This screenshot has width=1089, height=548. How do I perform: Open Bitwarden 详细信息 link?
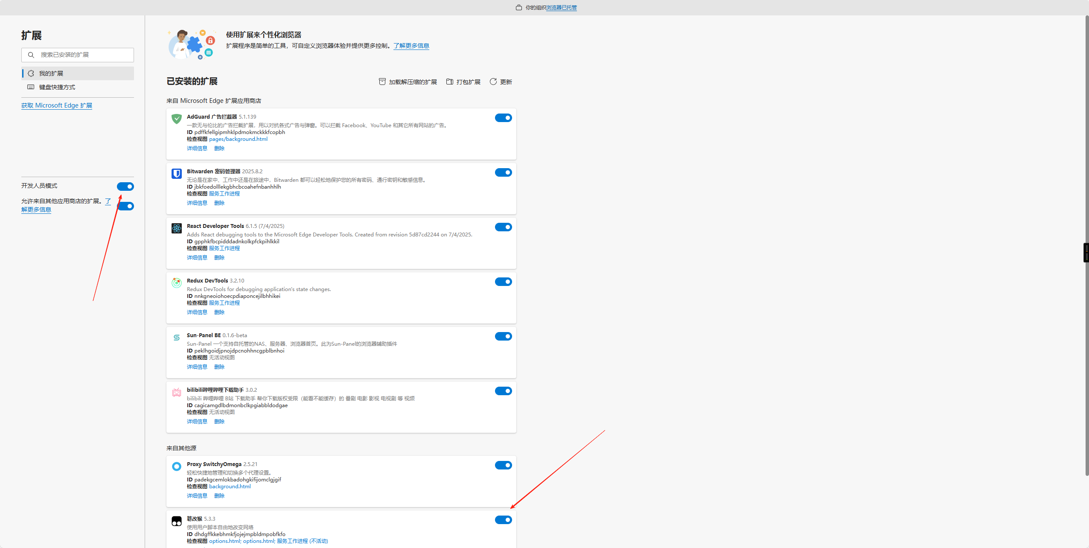(x=197, y=203)
